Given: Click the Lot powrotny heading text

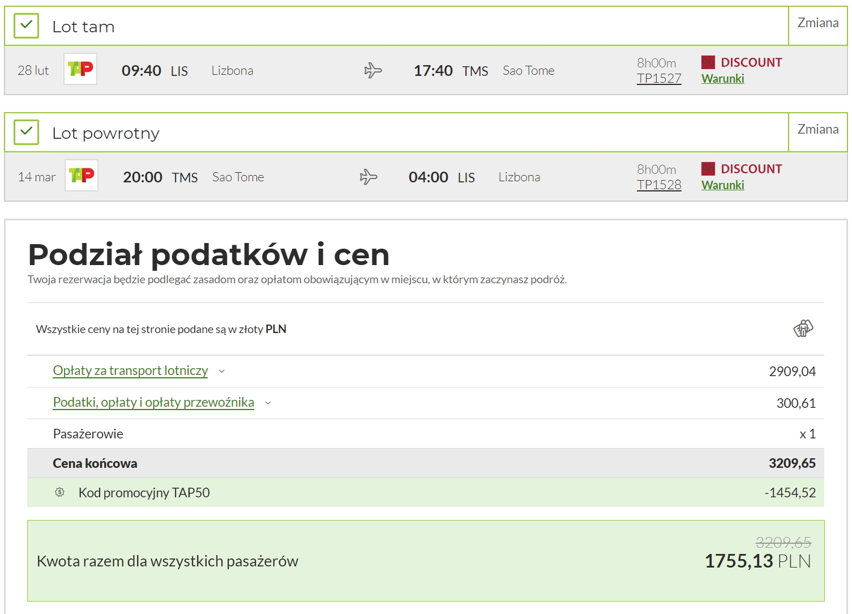Looking at the screenshot, I should click(106, 134).
